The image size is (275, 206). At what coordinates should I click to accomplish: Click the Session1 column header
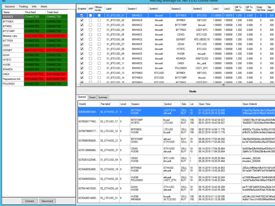pyautogui.click(x=137, y=9)
